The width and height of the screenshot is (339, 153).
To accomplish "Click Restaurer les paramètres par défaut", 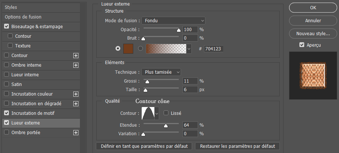I will point(237,146).
